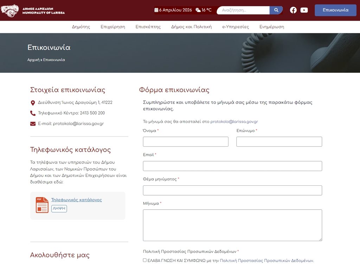Open the Facebook page icon
The height and width of the screenshot is (264, 360).
[x=293, y=10]
